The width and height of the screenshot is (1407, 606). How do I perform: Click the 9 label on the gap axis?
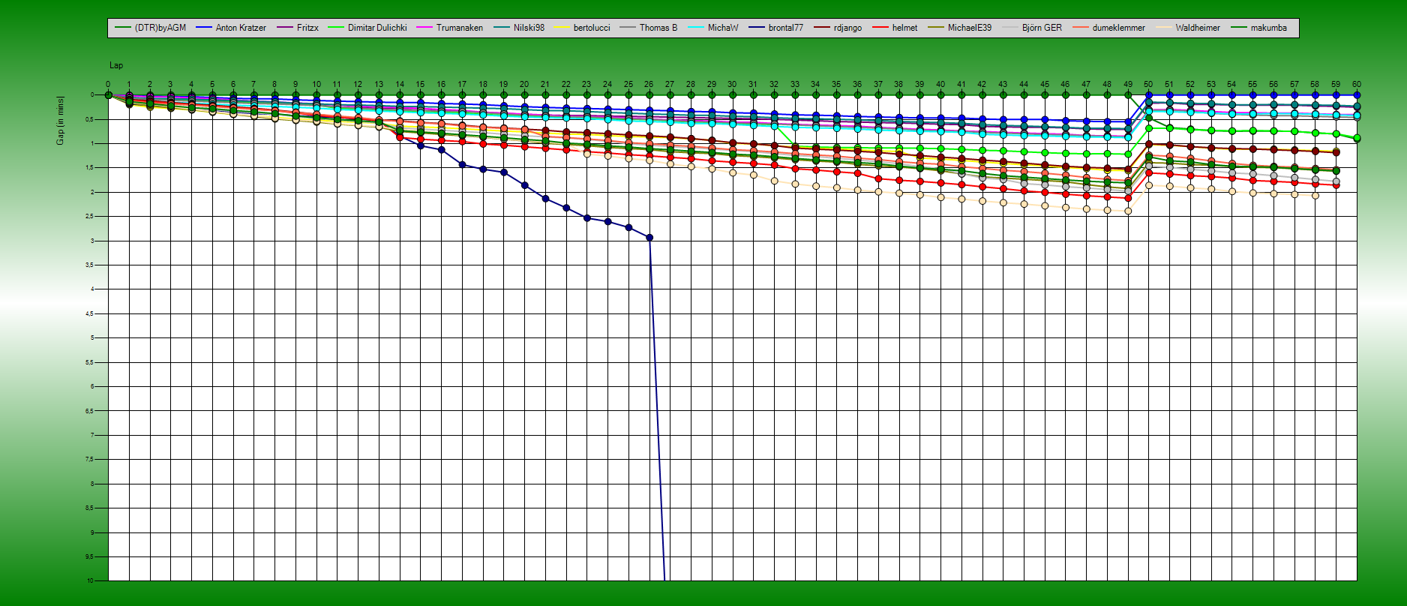coord(92,532)
